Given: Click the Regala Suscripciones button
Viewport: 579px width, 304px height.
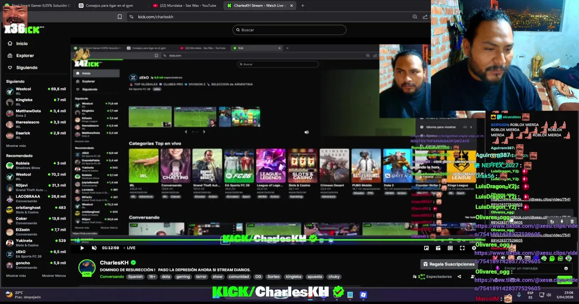Looking at the screenshot, I should [449, 264].
